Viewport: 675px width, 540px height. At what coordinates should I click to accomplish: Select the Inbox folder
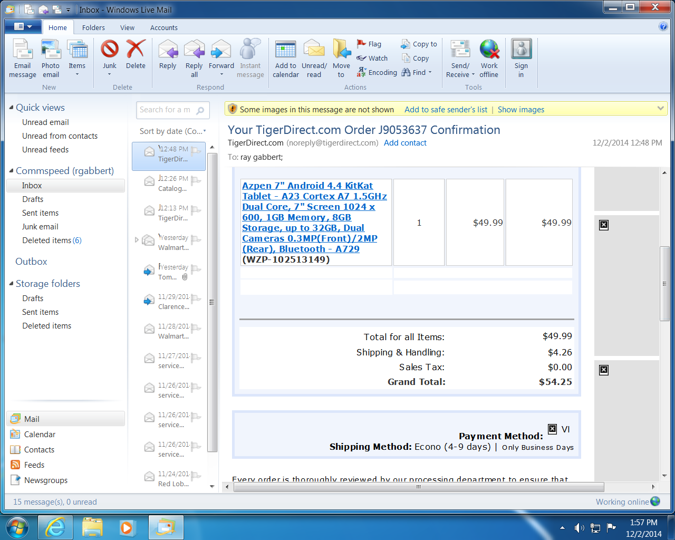click(x=66, y=186)
